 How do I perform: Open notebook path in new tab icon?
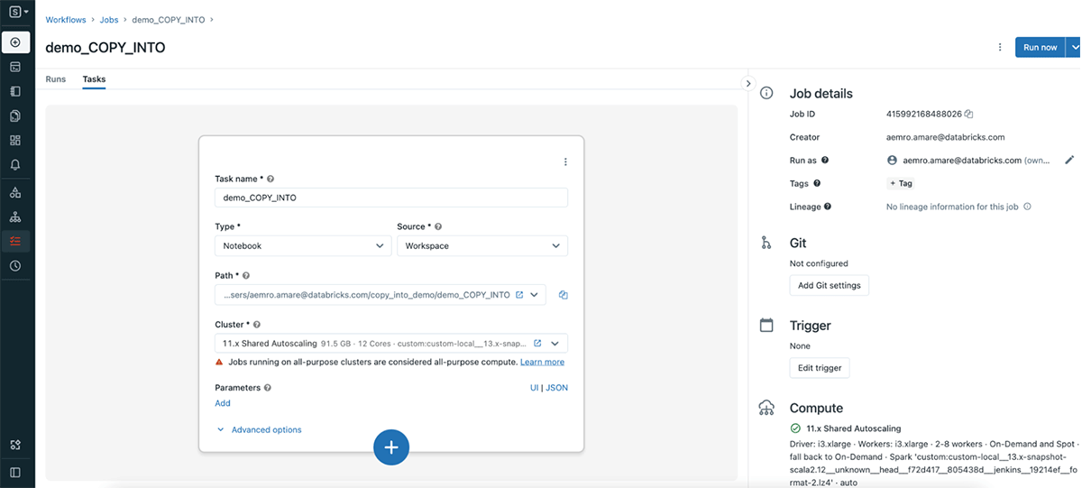(518, 295)
